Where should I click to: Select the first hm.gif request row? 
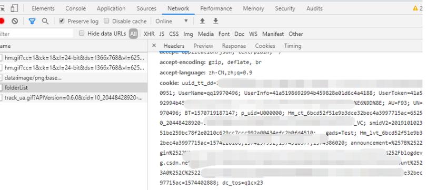coord(73,58)
